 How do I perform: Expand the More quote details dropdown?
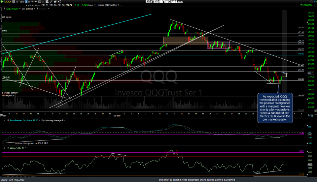[92, 5]
